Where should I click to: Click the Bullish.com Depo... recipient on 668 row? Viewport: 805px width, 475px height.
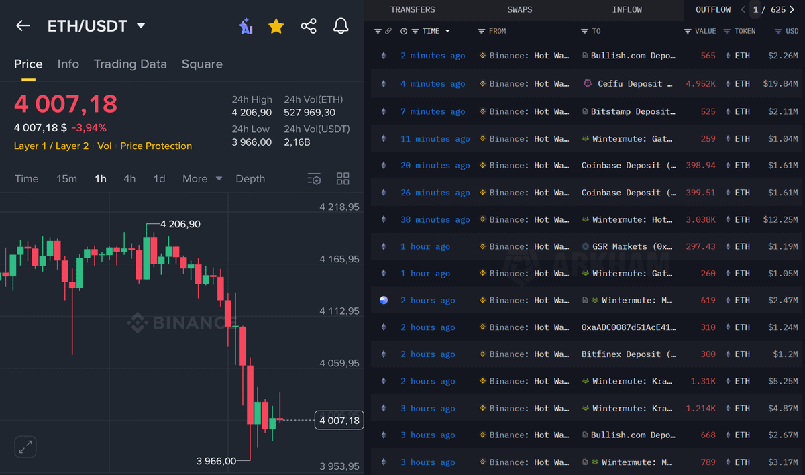633,435
